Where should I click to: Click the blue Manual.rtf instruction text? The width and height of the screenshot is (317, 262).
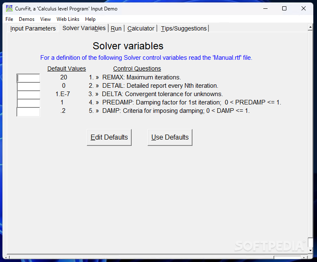click(146, 58)
